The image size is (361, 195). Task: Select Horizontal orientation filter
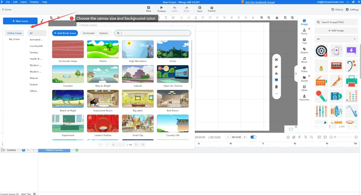[88, 33]
